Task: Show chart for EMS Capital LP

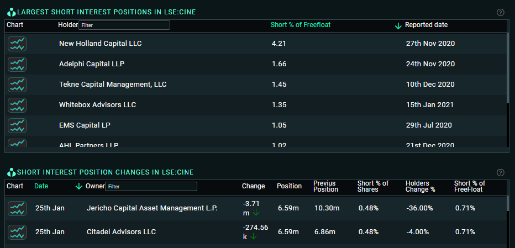Action: pyautogui.click(x=17, y=125)
